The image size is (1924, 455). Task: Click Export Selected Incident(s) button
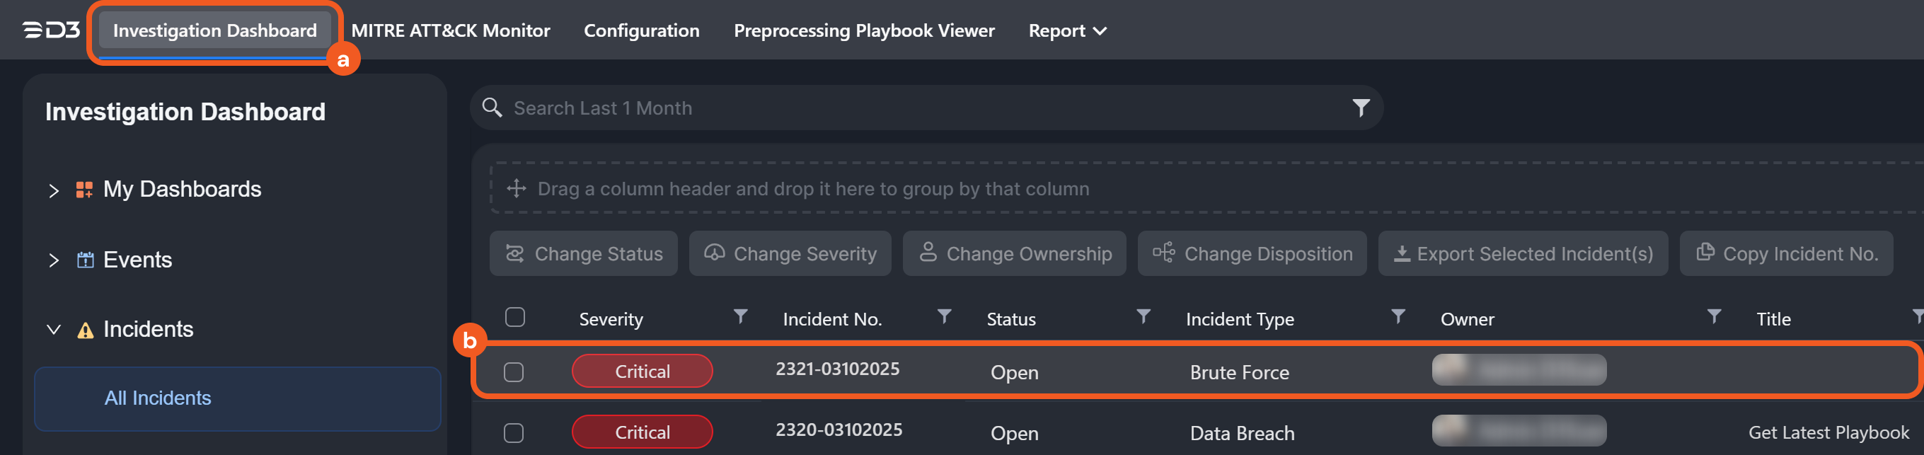tap(1522, 254)
